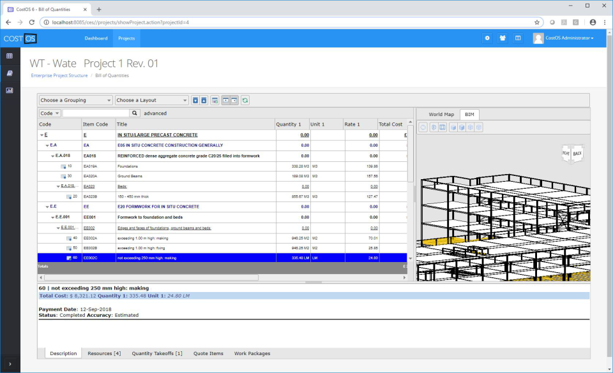Click the users icon in the blue header

[502, 38]
